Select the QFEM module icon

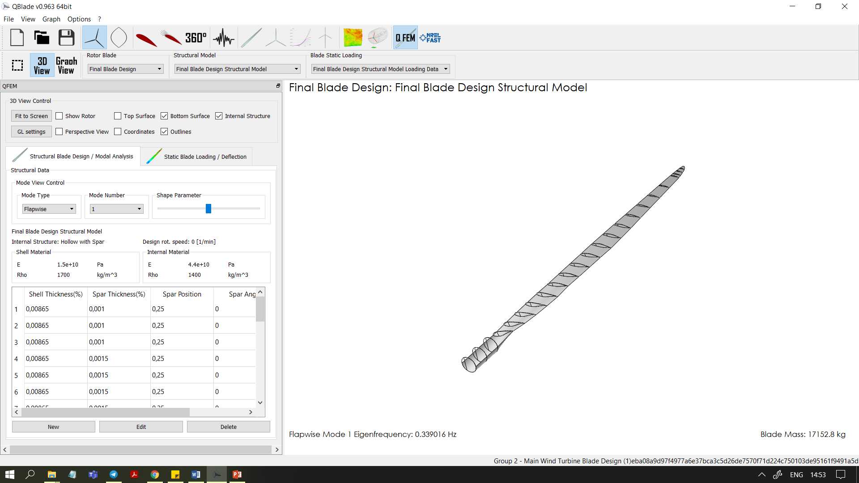click(x=405, y=38)
